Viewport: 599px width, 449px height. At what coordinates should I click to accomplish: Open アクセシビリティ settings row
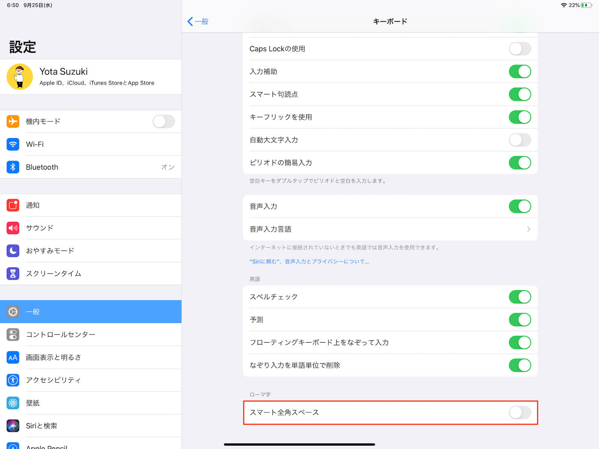(x=91, y=380)
